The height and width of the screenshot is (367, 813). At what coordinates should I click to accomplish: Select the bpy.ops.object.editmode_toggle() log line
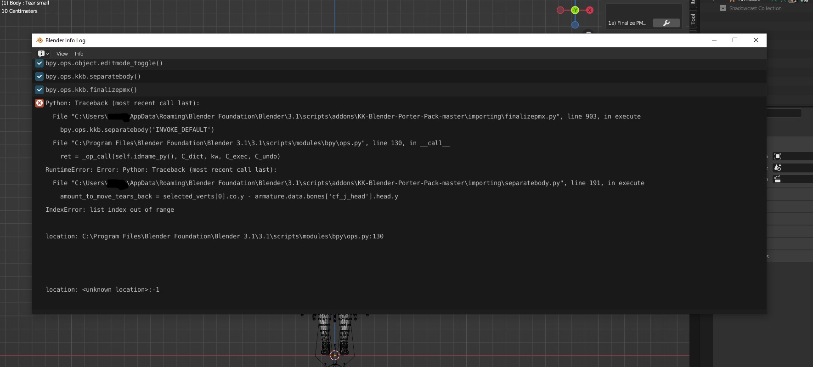click(104, 63)
